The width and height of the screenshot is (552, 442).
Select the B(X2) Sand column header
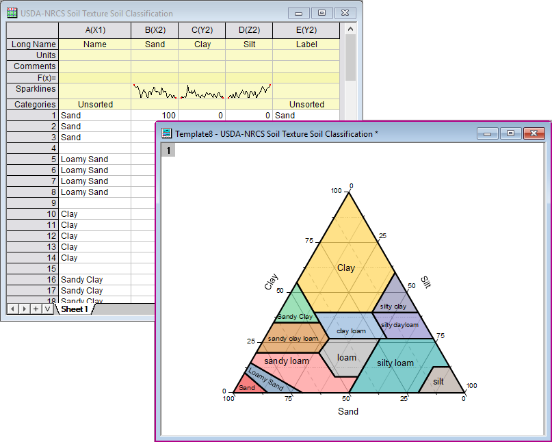[x=154, y=29]
